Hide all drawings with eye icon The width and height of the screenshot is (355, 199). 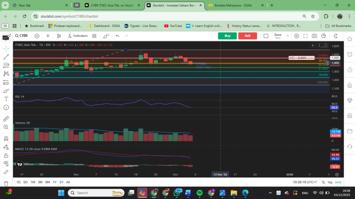pos(6,164)
